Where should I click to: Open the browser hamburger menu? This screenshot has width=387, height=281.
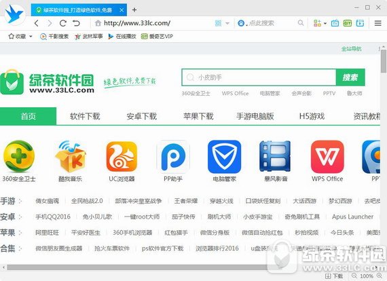[x=378, y=23]
